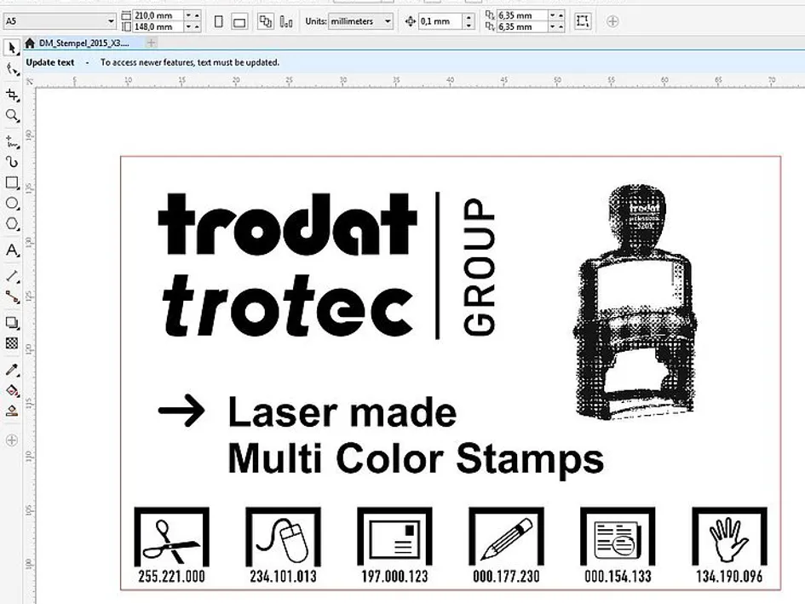
Task: Select the Transparency checkerboard tool
Action: point(11,343)
